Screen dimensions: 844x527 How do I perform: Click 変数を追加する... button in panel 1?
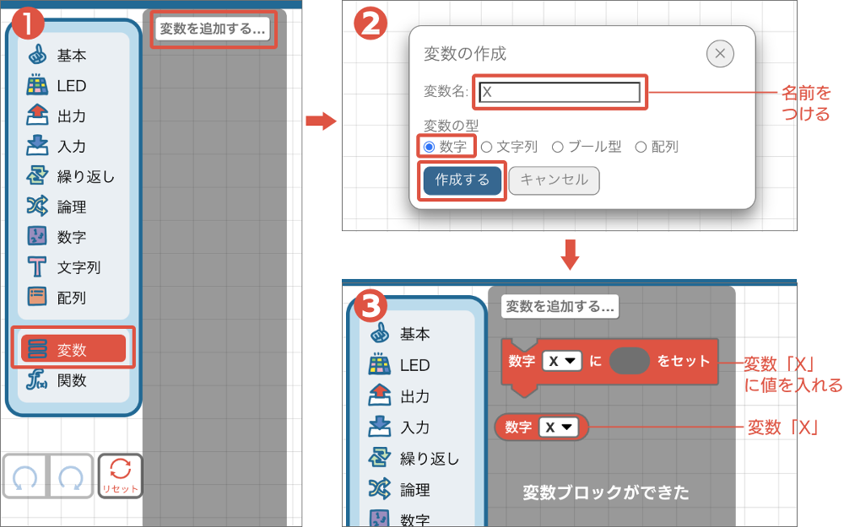[x=212, y=29]
